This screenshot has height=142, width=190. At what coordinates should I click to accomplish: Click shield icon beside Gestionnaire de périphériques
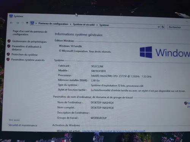[9, 41]
